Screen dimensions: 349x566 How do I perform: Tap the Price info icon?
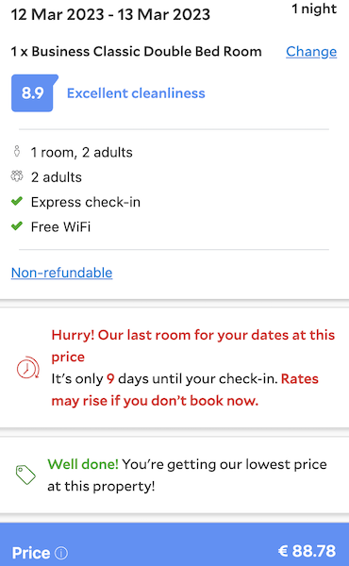[61, 553]
